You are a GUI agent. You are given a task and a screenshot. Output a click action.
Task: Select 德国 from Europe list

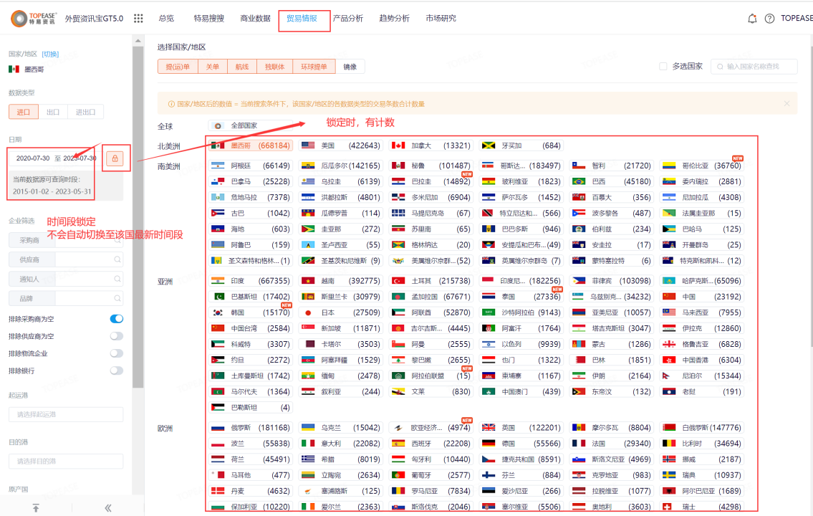tap(521, 444)
